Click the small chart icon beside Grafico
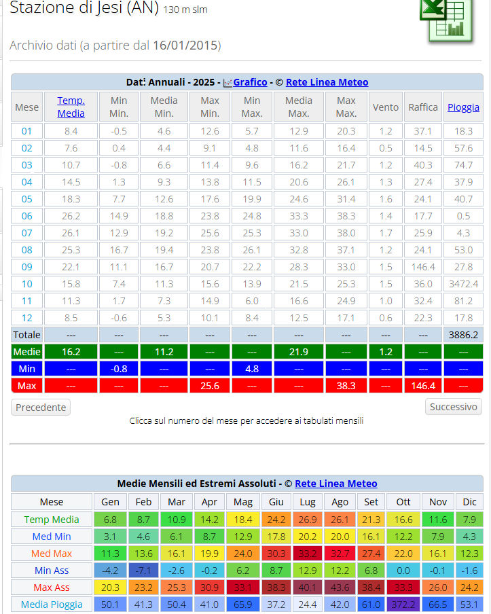 228,83
